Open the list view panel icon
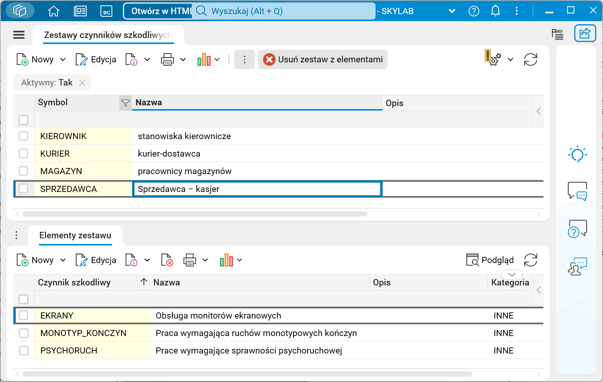This screenshot has height=382, width=603. pyautogui.click(x=558, y=34)
